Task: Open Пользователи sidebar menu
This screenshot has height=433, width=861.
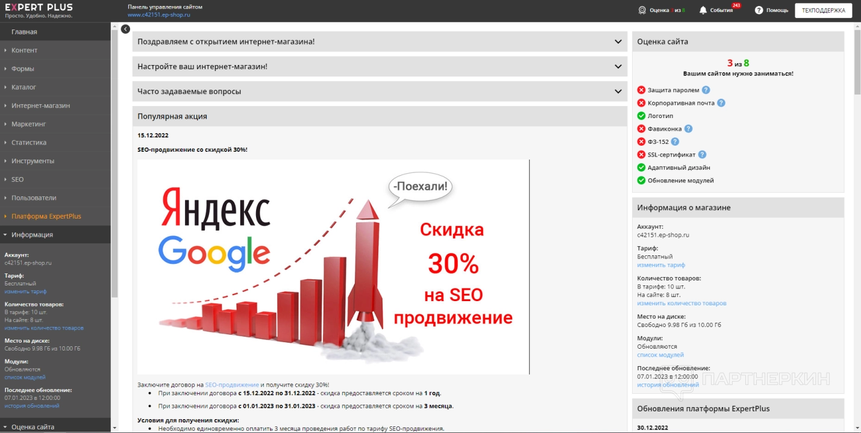Action: 55,198
